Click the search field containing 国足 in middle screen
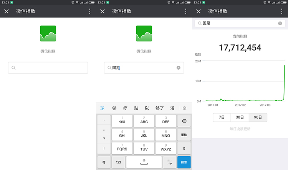This screenshot has width=288, height=170. tap(144, 68)
